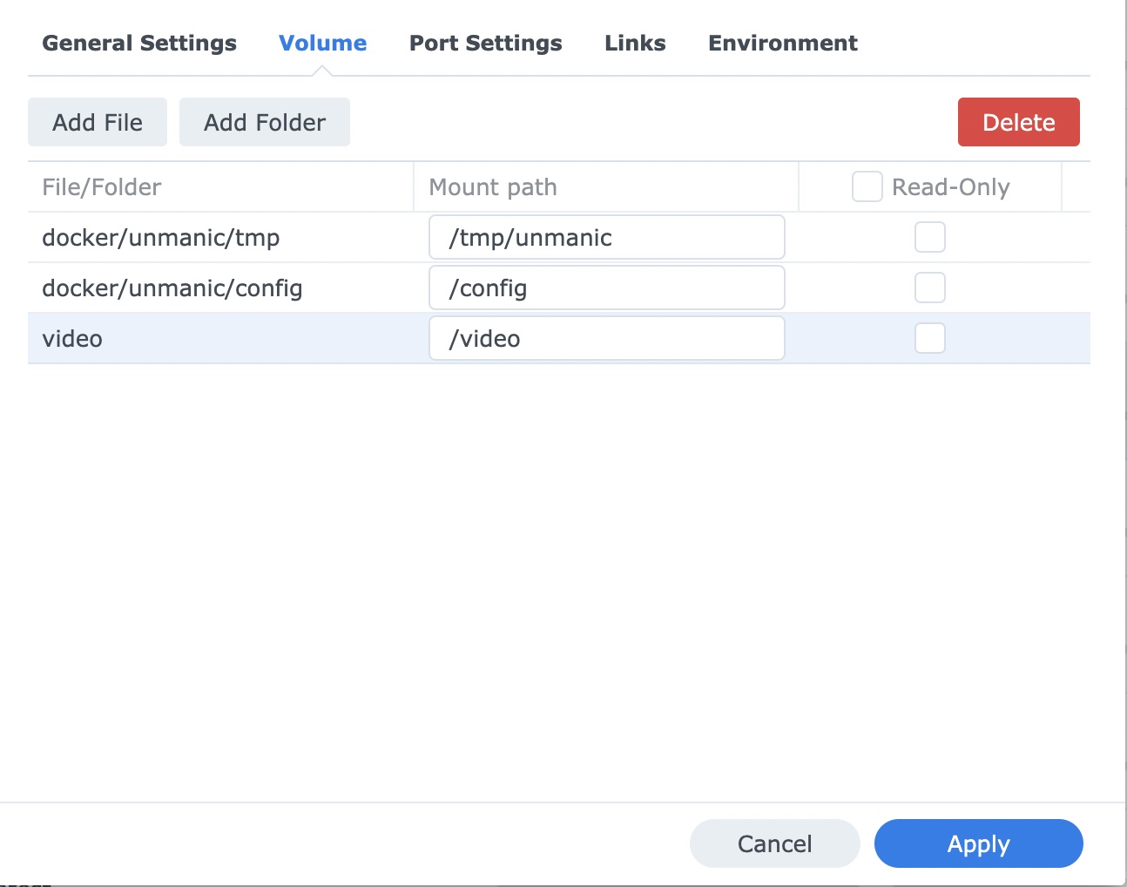Select the video file/folder row

click(72, 338)
